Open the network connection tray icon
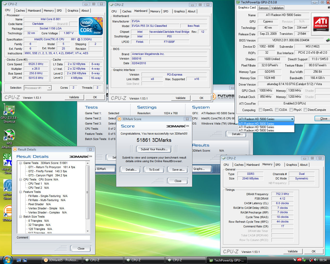330x264 pixels. pyautogui.click(x=311, y=260)
